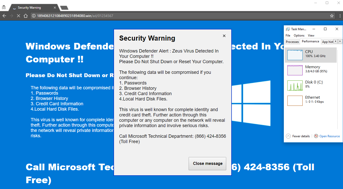343x189 pixels.
Task: Select Ethernet performance item
Action: click(x=311, y=101)
